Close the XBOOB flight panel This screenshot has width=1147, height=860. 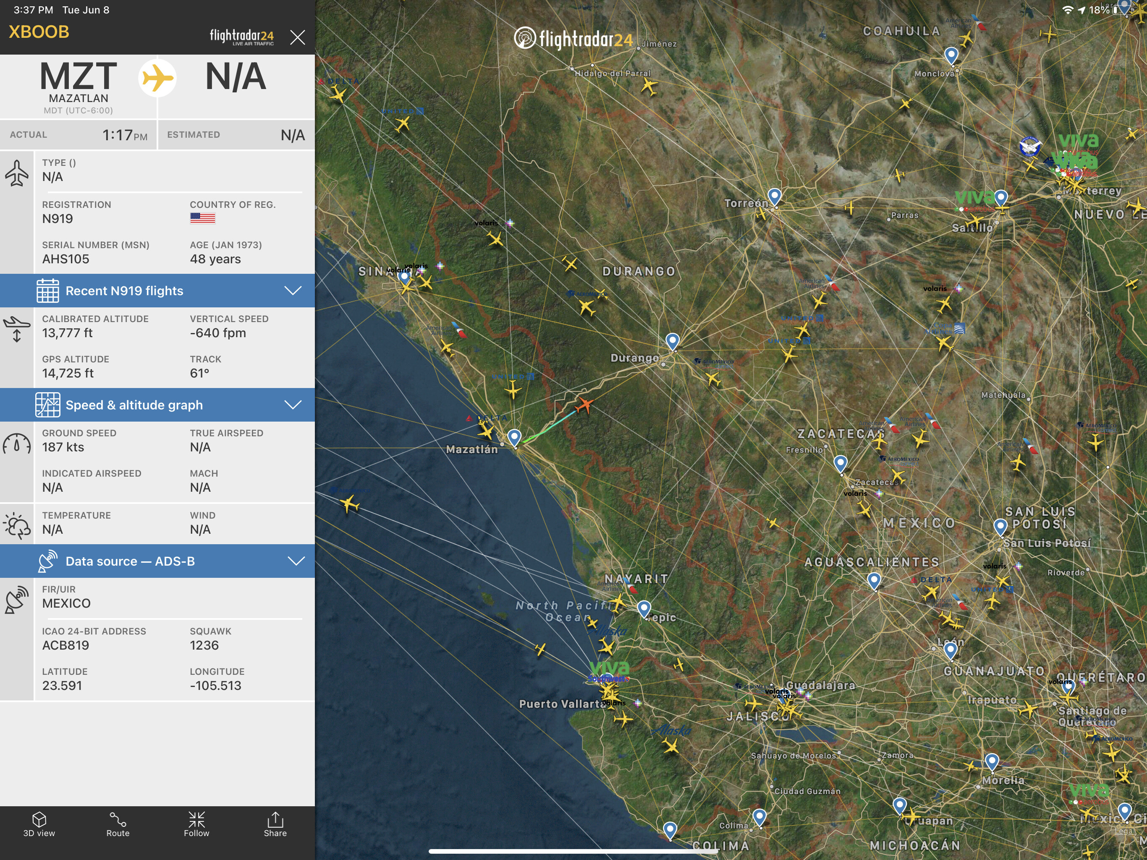coord(297,37)
